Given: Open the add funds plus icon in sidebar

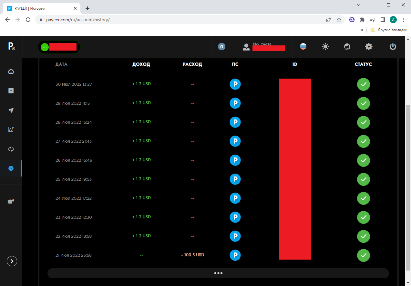Looking at the screenshot, I should tap(11, 91).
